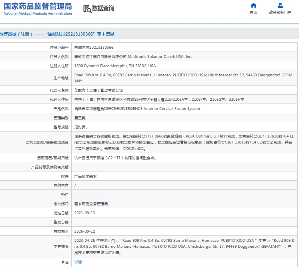Click the 代理人名称 row label

(59, 90)
